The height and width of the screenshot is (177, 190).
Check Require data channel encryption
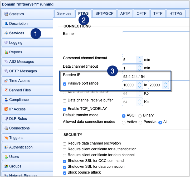65,144
